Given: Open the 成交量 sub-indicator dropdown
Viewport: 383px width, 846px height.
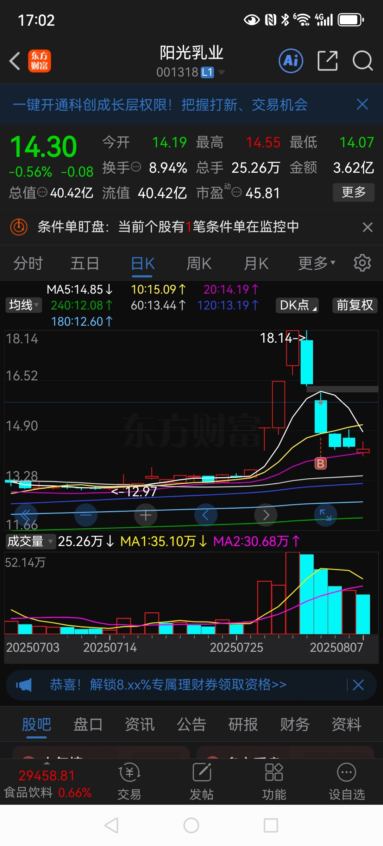Looking at the screenshot, I should click(31, 541).
